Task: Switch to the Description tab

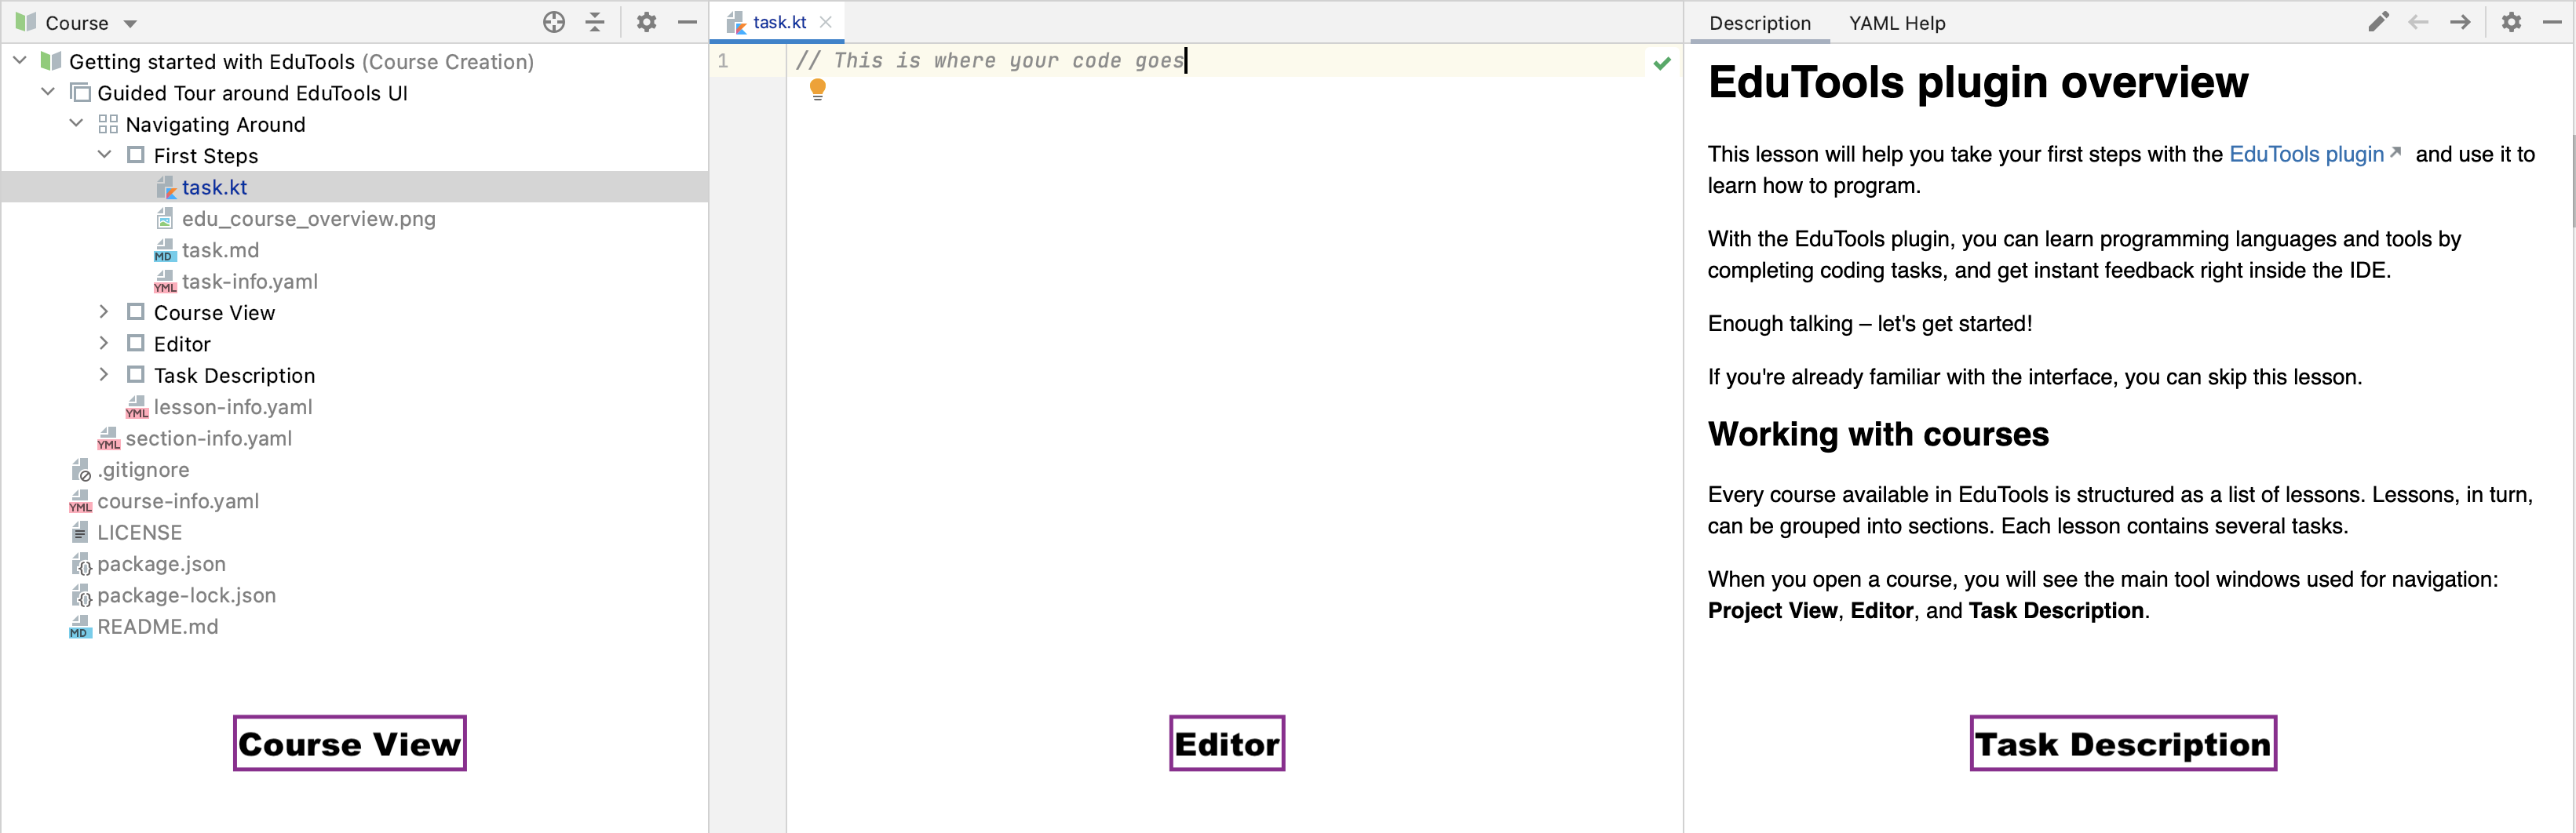Action: click(1760, 23)
